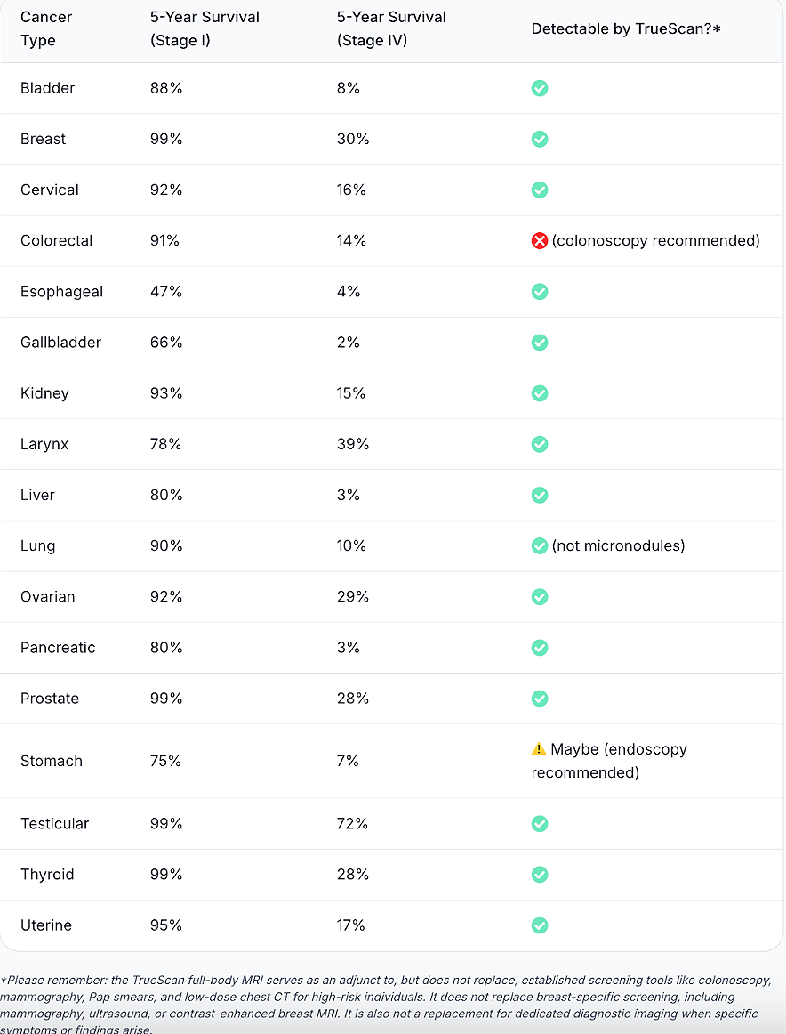Click the green checkmark beside "not micronodules"

pyautogui.click(x=540, y=545)
